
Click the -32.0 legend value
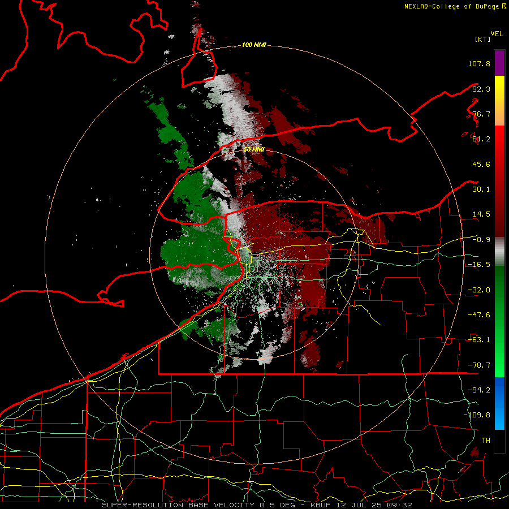tap(479, 290)
